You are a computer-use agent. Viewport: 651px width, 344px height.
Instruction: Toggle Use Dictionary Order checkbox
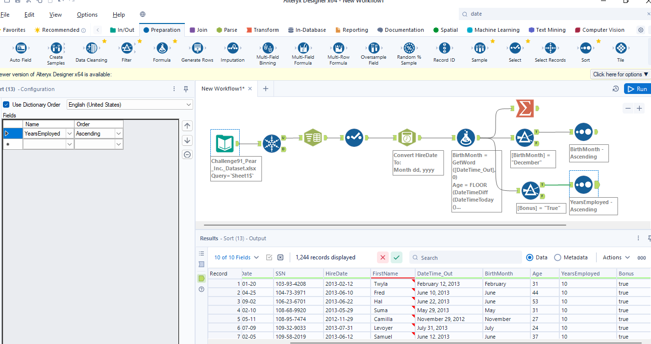click(6, 105)
